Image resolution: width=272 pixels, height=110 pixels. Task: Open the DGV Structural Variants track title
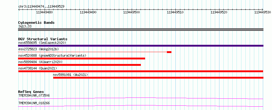(43, 39)
